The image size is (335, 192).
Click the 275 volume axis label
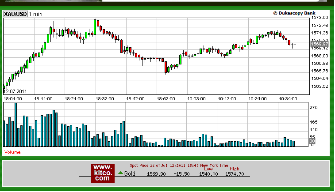314,108
